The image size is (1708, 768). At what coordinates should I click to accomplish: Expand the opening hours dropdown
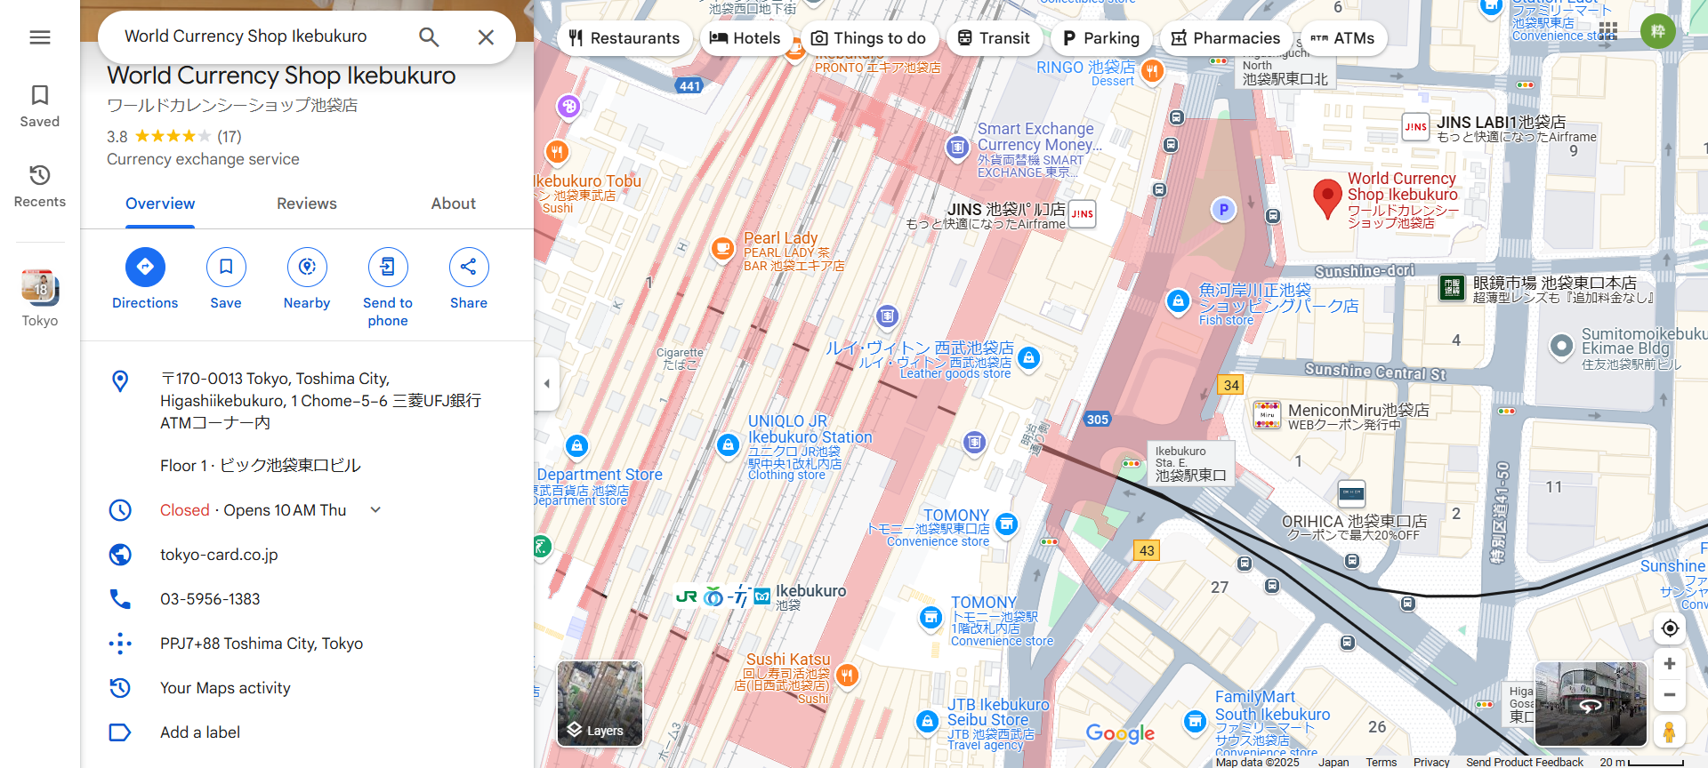click(375, 510)
